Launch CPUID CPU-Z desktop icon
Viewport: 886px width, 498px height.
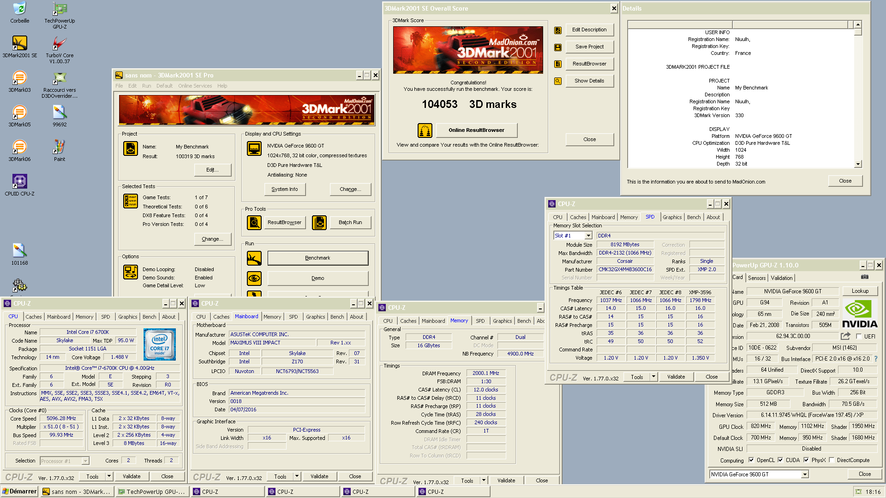pos(19,185)
